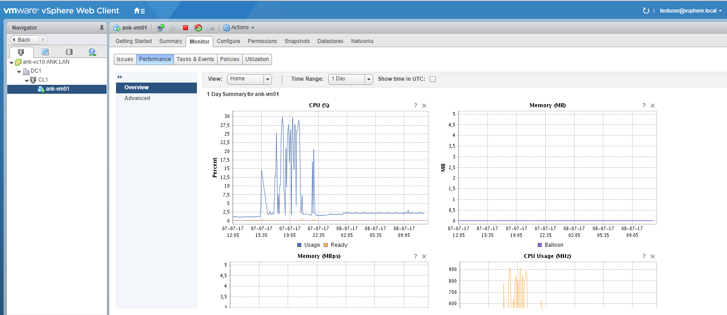Pin the Navigator panel

tap(102, 27)
